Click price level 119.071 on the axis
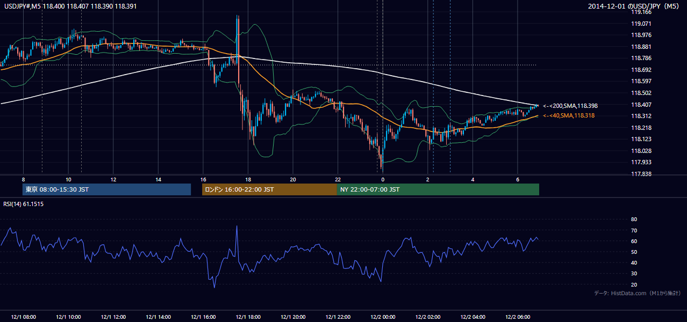Viewport: 687px width, 322px height. pos(641,24)
